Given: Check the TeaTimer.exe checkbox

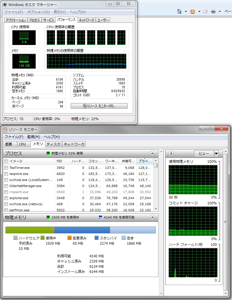Looking at the screenshot, I should (6, 168).
